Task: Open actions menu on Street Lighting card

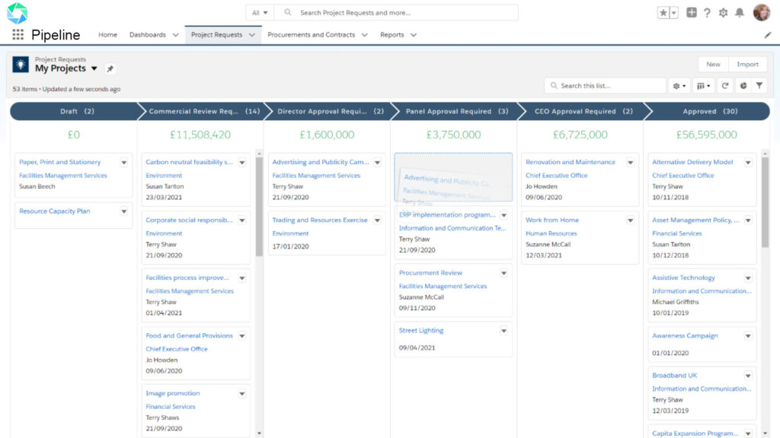Action: (x=503, y=331)
